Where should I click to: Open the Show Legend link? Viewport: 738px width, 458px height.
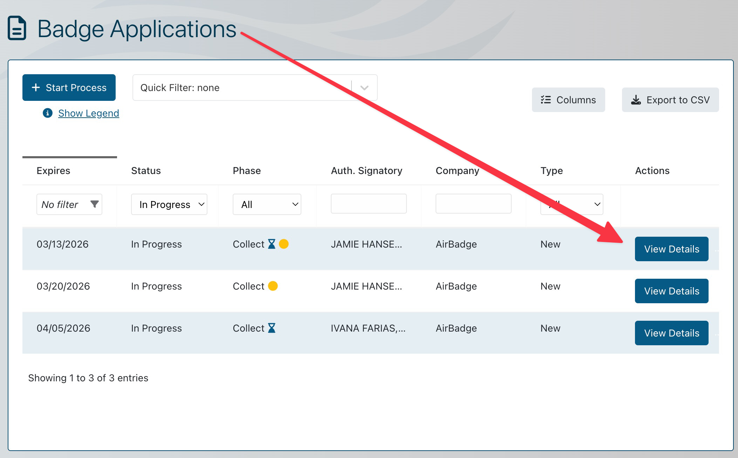(89, 113)
